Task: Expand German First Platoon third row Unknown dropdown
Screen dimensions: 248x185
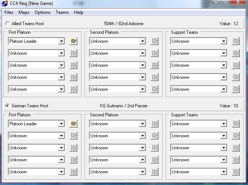Action: tap(61, 148)
